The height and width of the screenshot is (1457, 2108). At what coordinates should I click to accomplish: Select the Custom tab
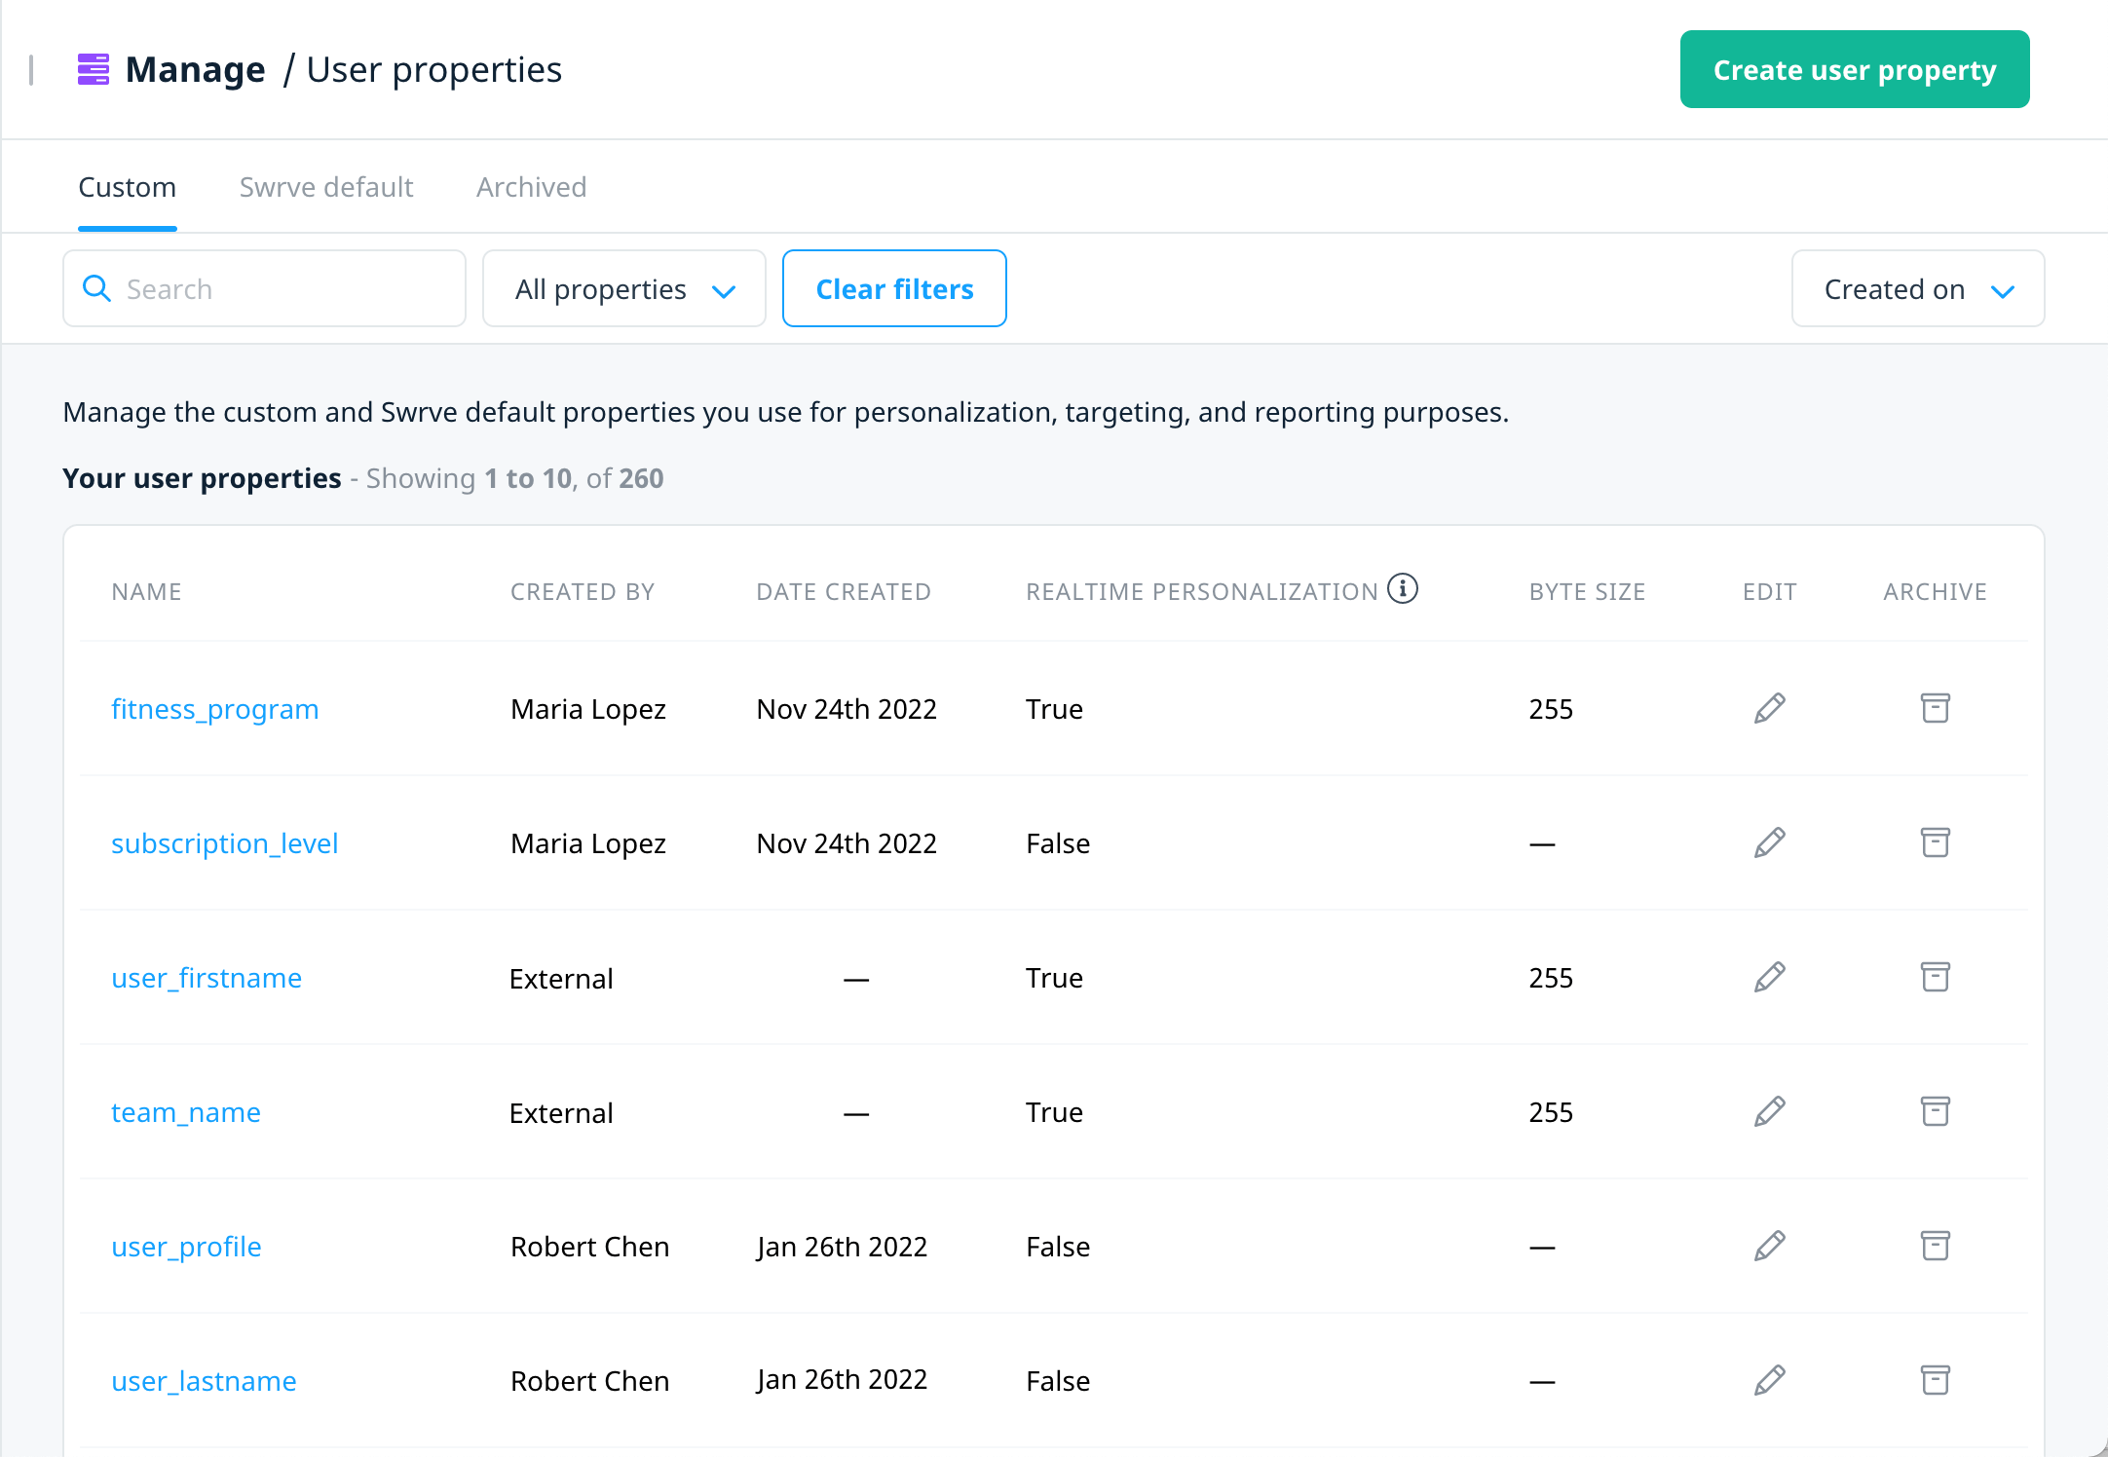tap(128, 187)
